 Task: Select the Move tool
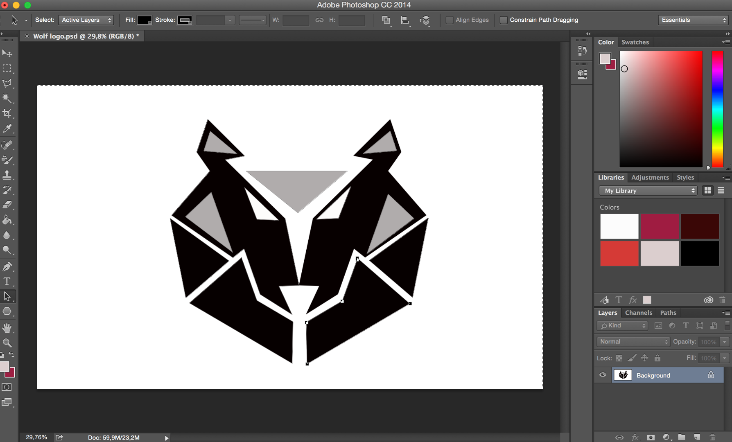(x=7, y=54)
